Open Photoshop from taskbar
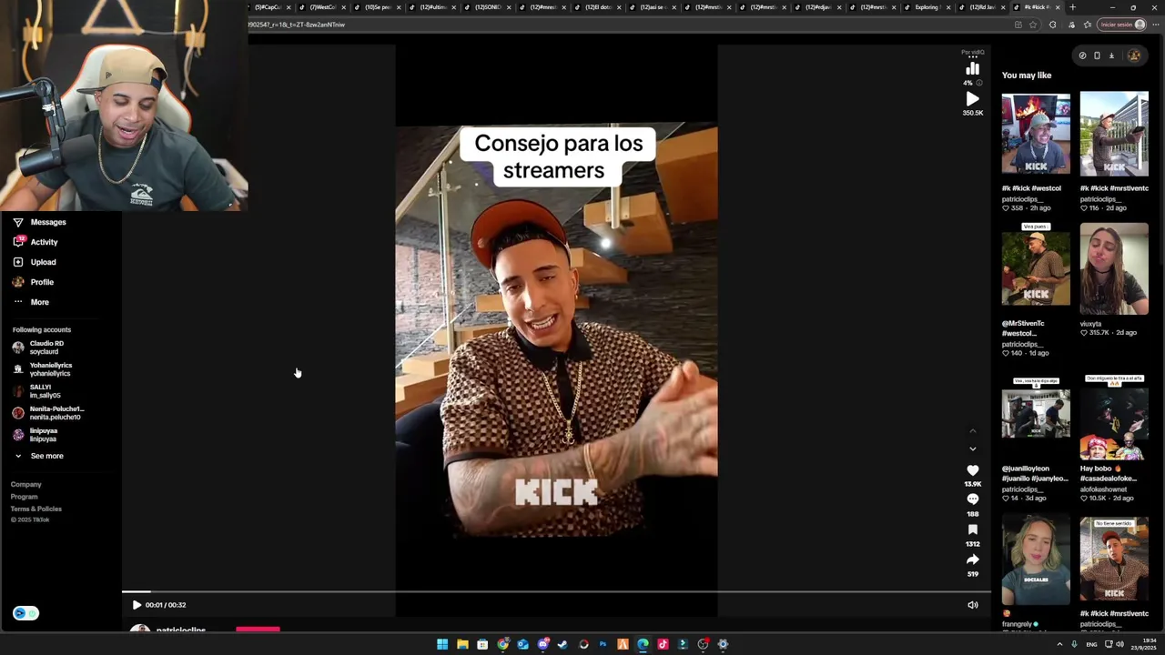This screenshot has height=655, width=1165. tap(603, 644)
